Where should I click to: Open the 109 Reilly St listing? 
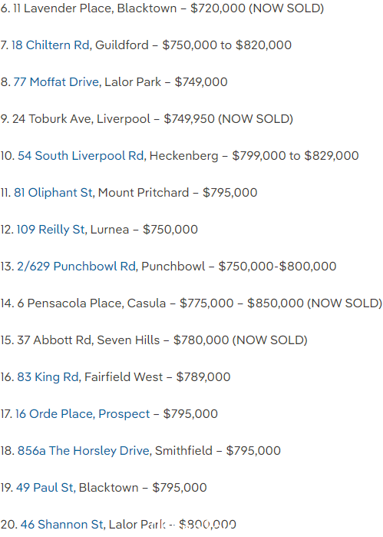51,230
